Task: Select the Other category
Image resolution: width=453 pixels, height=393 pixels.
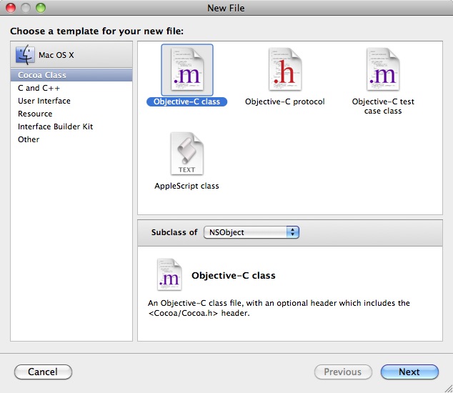Action: 71,139
